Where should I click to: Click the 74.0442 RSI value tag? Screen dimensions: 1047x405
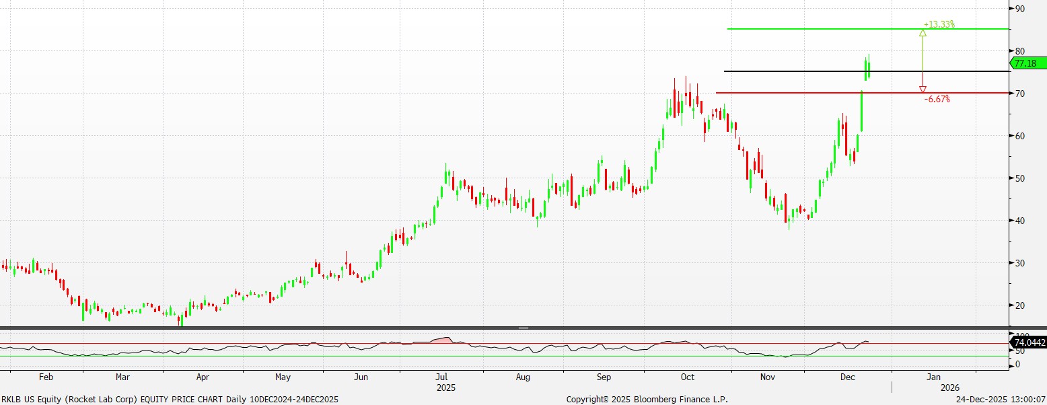(1029, 342)
